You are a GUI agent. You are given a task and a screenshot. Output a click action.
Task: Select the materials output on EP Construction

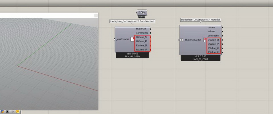141,29
